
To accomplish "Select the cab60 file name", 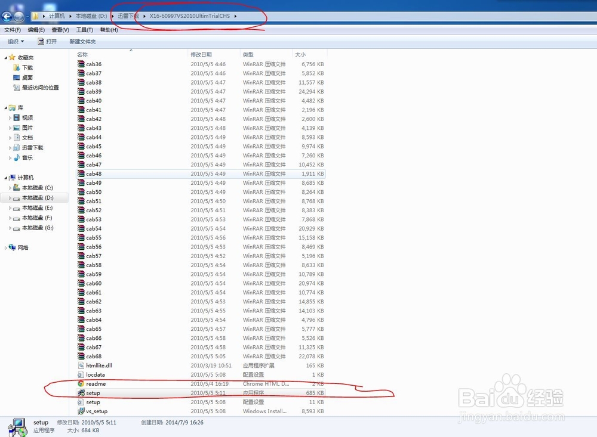I will tap(94, 283).
